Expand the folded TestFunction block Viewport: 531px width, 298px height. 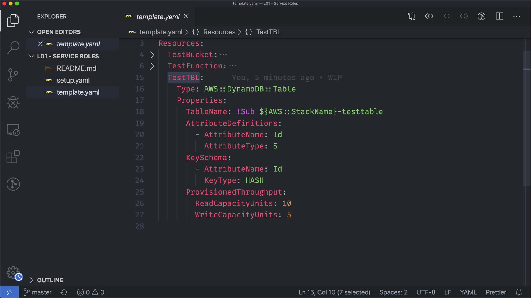(x=152, y=66)
